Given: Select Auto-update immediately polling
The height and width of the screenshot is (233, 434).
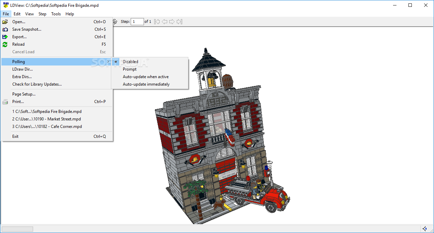Looking at the screenshot, I should coord(150,84).
